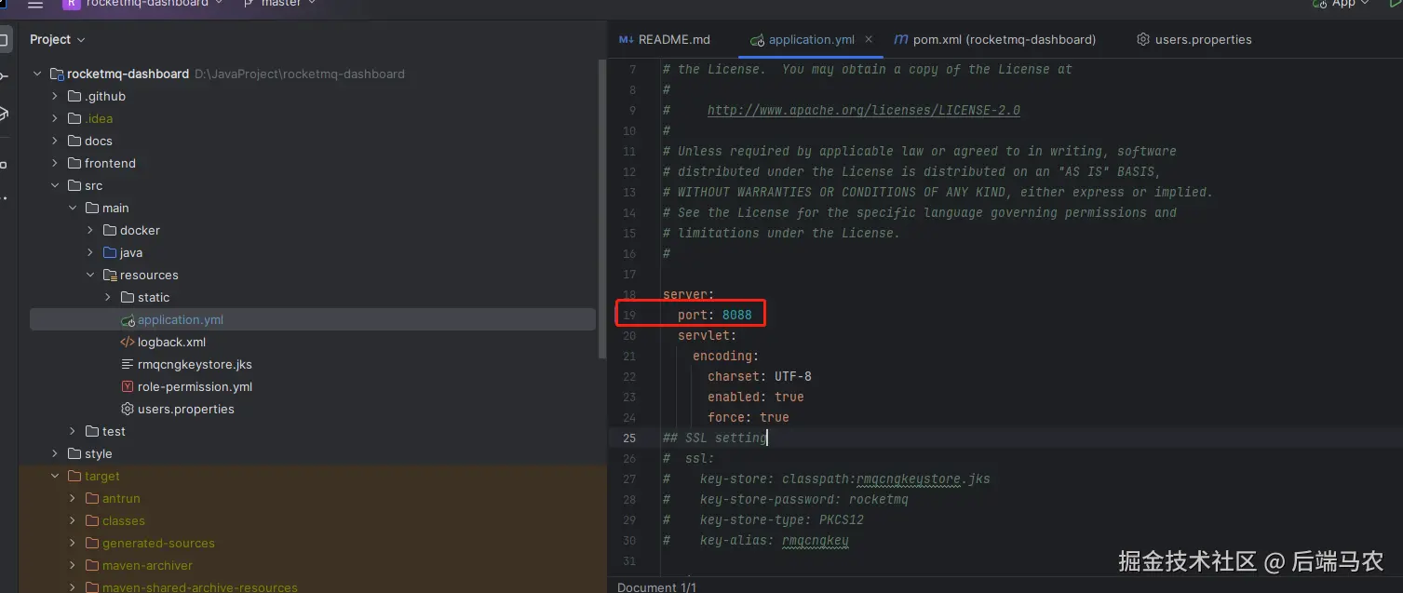The width and height of the screenshot is (1403, 593).
Task: Expand the static folder
Action: (108, 298)
